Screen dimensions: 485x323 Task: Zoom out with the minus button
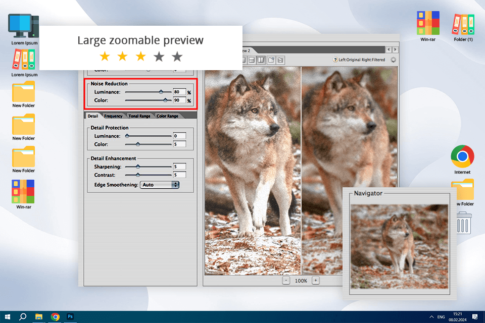click(286, 281)
